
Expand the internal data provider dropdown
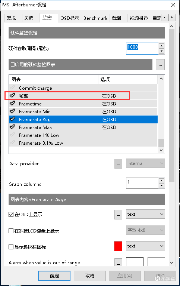145,163
